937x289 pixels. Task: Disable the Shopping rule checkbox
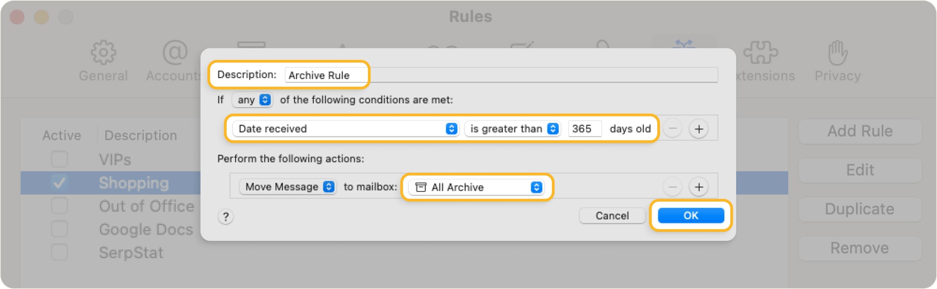click(x=59, y=183)
